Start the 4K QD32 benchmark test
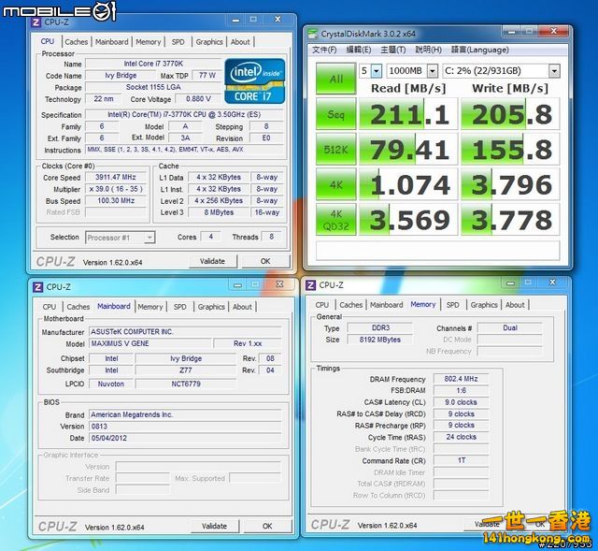The image size is (598, 551). pos(335,220)
